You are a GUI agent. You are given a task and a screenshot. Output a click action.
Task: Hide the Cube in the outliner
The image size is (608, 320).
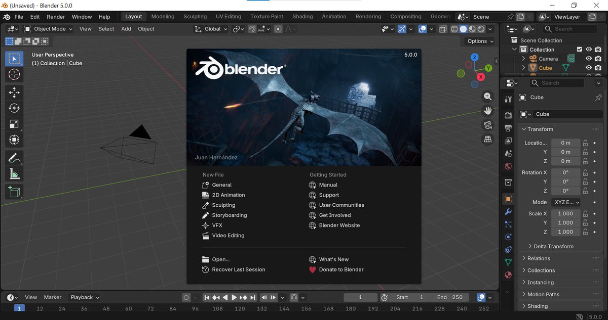tap(589, 68)
